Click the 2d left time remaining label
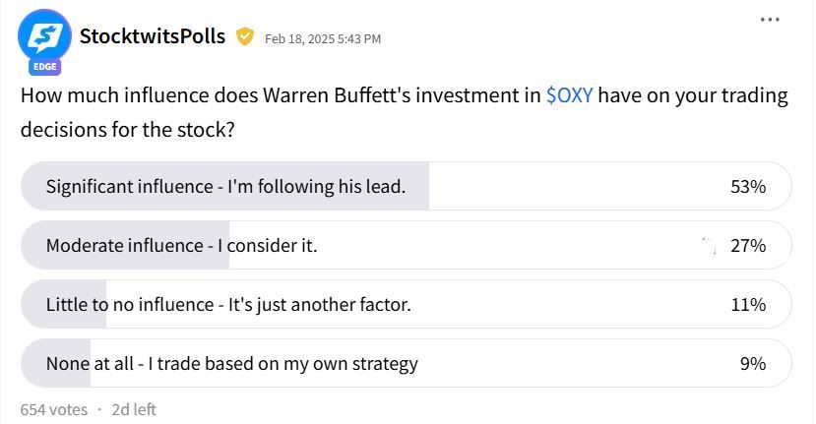This screenshot has width=816, height=424. [x=134, y=410]
